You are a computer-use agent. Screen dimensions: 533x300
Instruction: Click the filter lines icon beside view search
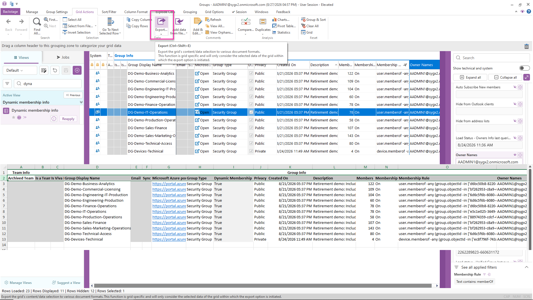[7, 84]
